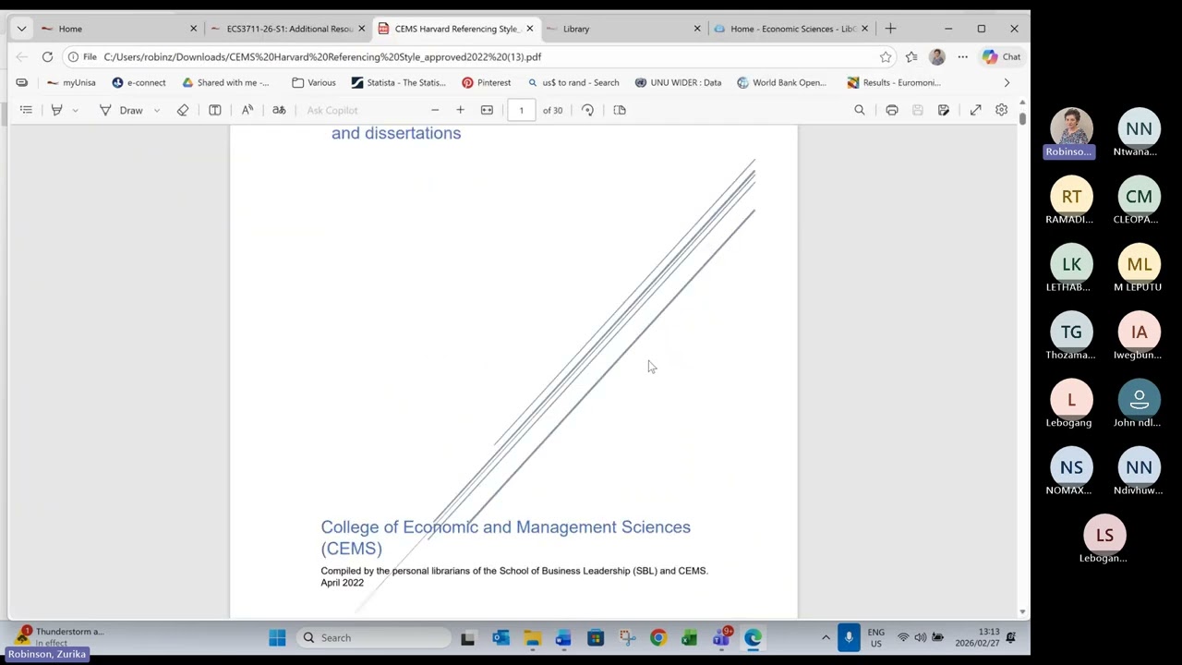Toggle Fit to width view
Screen dimensions: 1182x665
487,110
